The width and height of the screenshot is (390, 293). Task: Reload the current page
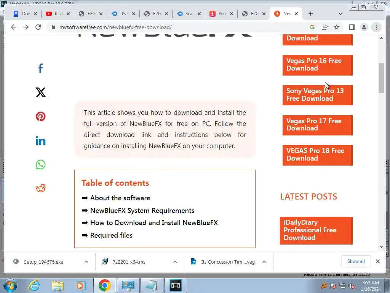tap(38, 27)
